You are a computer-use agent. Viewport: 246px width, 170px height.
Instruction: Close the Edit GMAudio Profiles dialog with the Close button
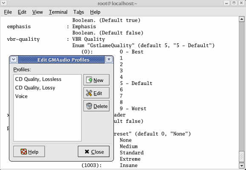tap(93, 152)
